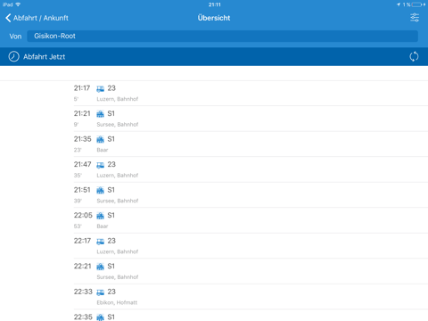
Task: Tap line number 23 at 22:33
Action: (111, 292)
